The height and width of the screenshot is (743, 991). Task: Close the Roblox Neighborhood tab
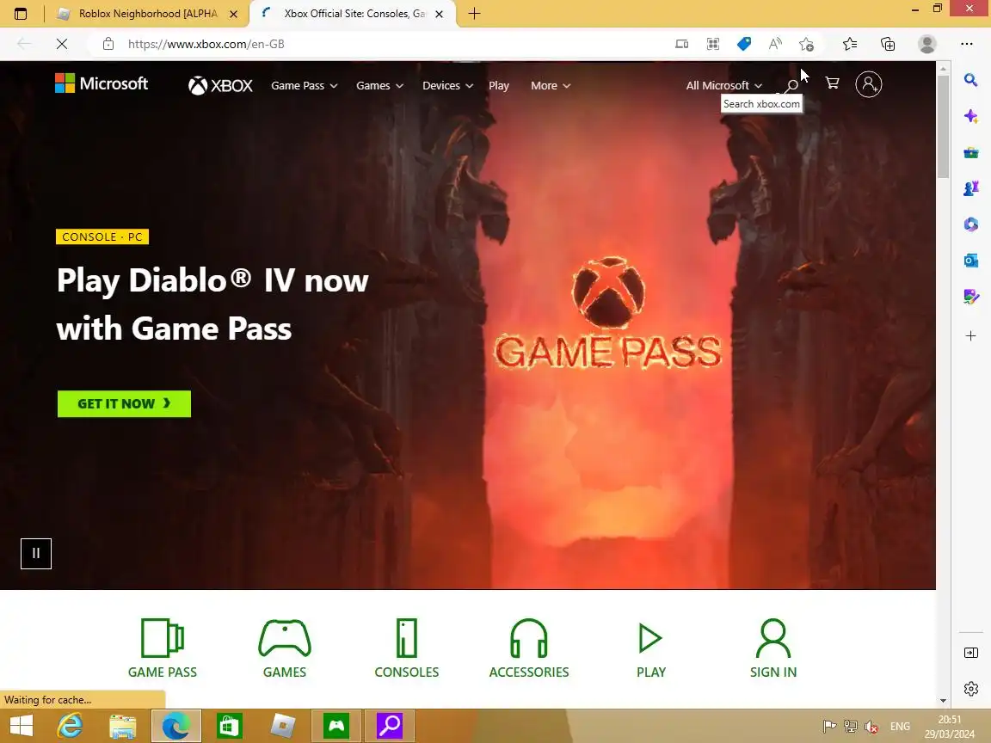[233, 14]
